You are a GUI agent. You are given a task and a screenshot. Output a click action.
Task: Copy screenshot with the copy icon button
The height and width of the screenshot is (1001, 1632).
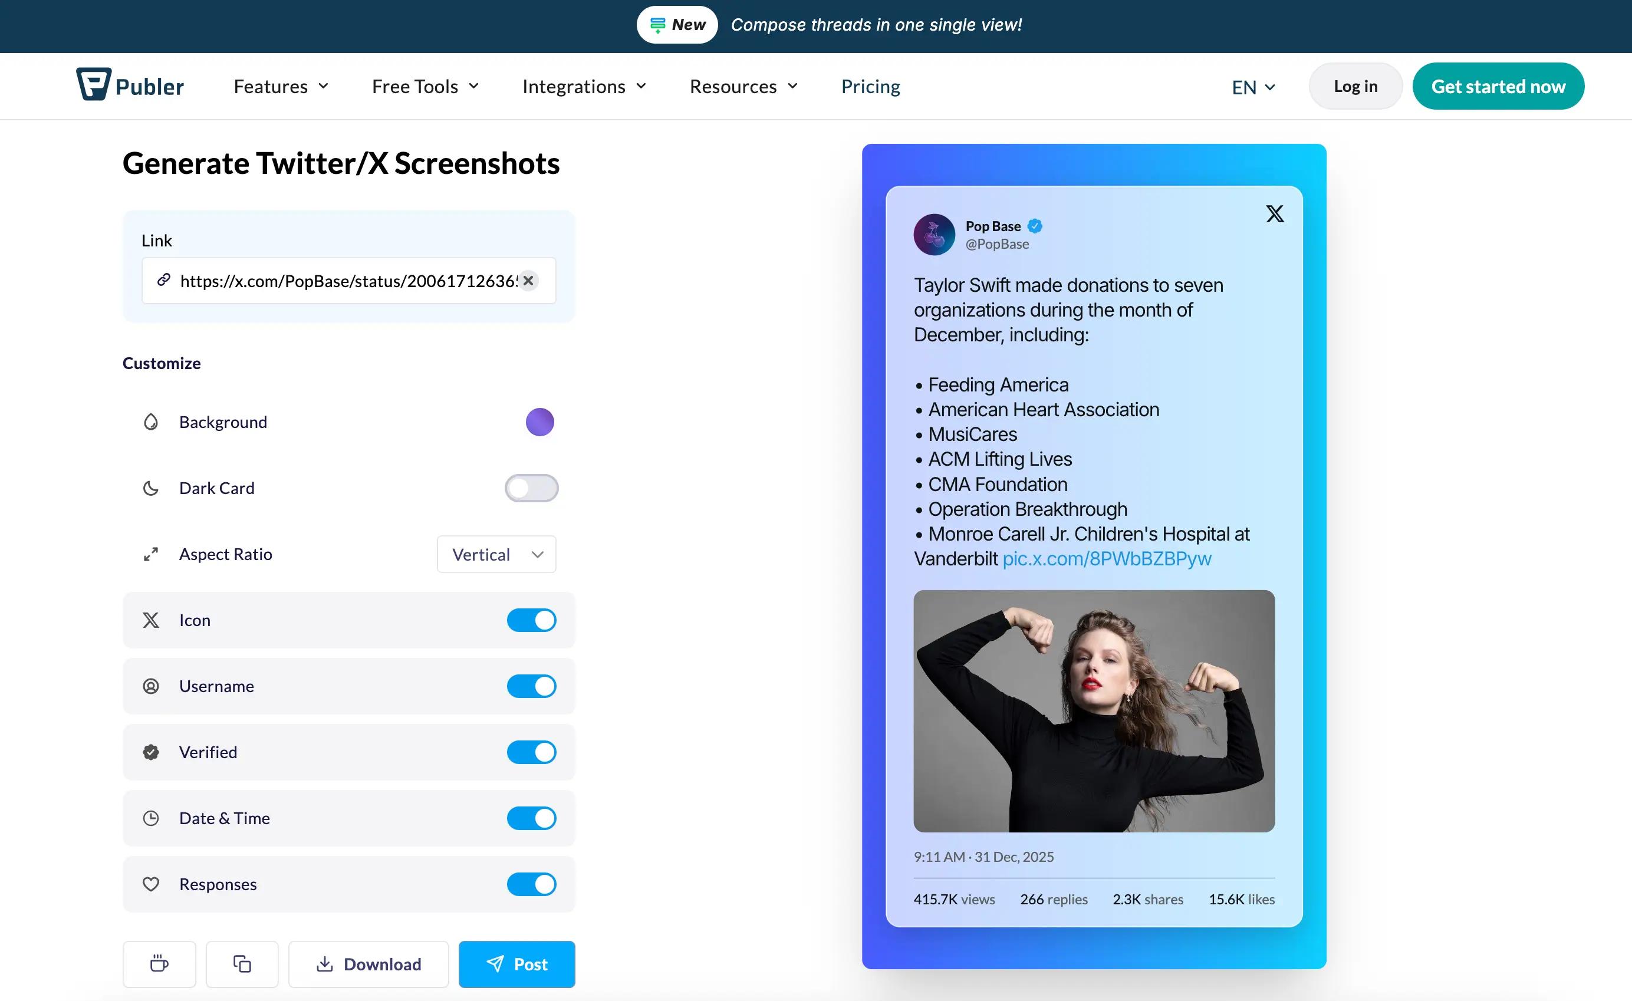tap(242, 963)
